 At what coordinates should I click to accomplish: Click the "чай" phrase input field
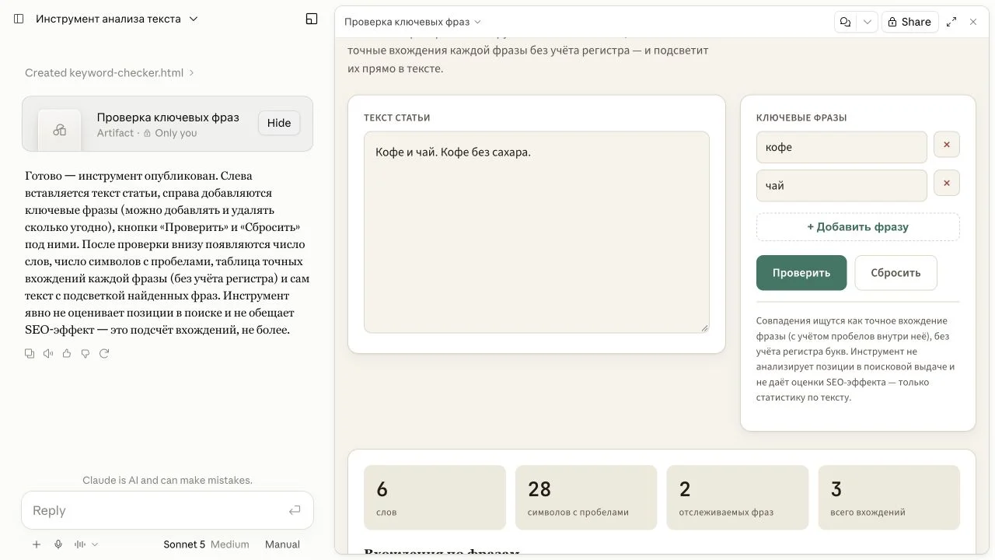point(842,186)
